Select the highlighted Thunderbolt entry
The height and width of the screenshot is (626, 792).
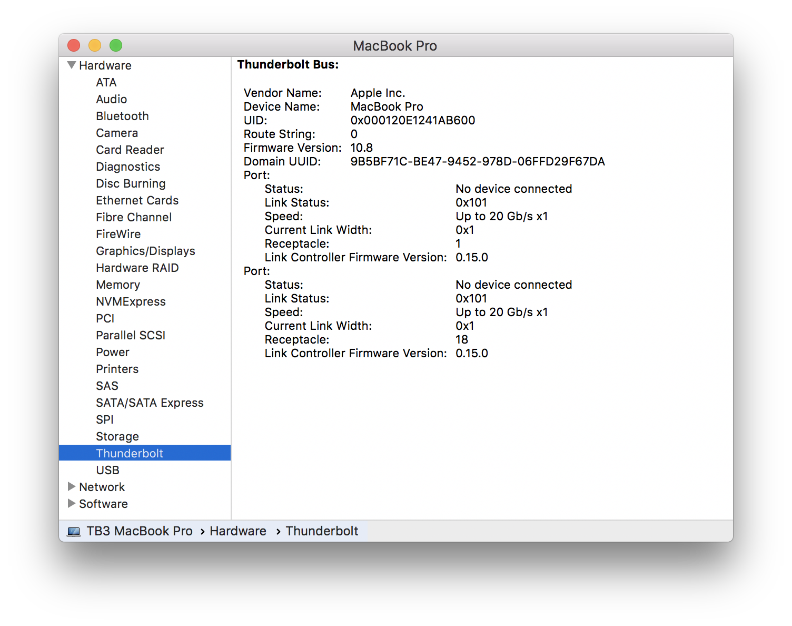(x=145, y=453)
